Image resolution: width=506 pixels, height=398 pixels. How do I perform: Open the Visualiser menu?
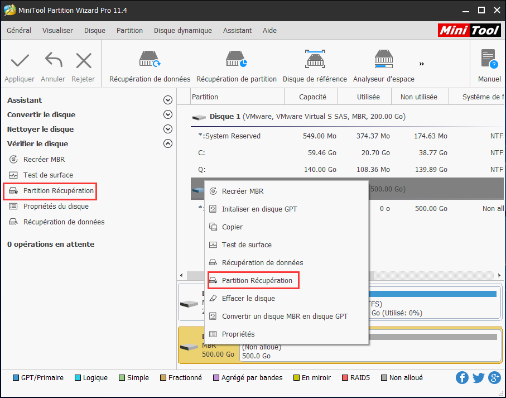pyautogui.click(x=57, y=30)
